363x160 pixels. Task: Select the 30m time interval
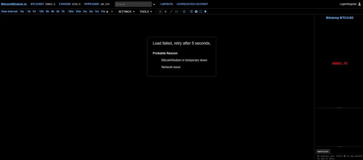pos(71,11)
